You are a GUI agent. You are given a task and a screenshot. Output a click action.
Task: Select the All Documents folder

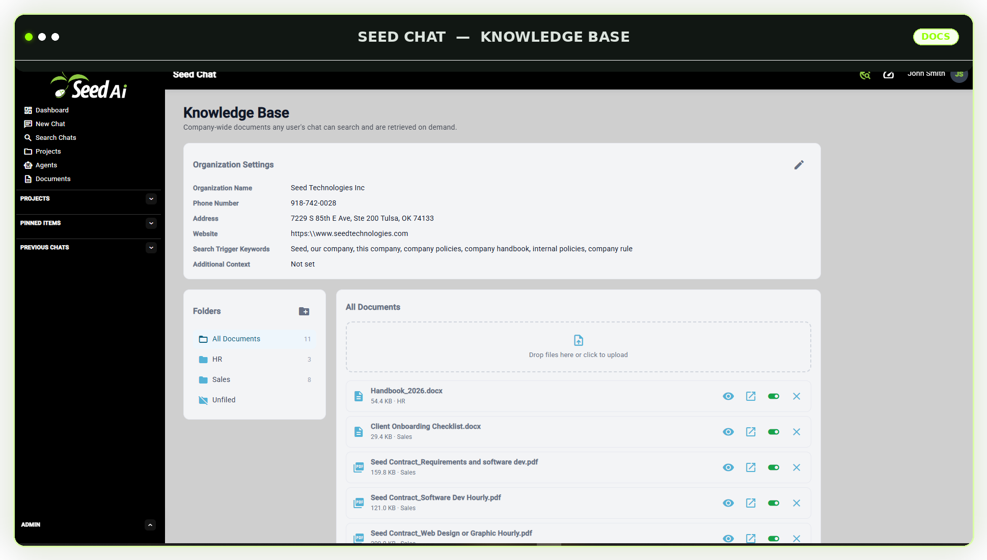(x=254, y=339)
